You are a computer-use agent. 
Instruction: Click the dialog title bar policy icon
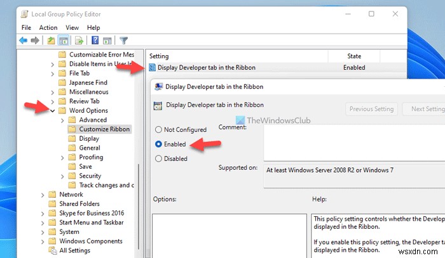158,87
